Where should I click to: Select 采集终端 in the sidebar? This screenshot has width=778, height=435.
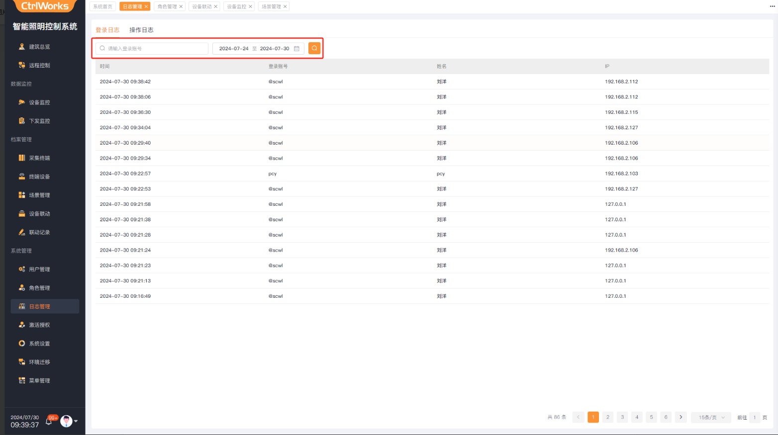click(x=39, y=158)
